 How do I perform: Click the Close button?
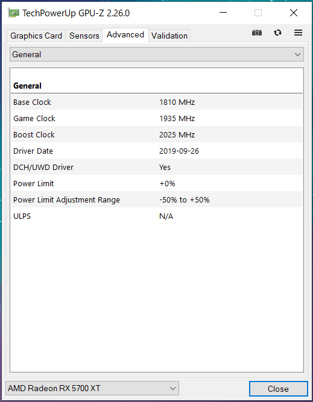pos(279,389)
